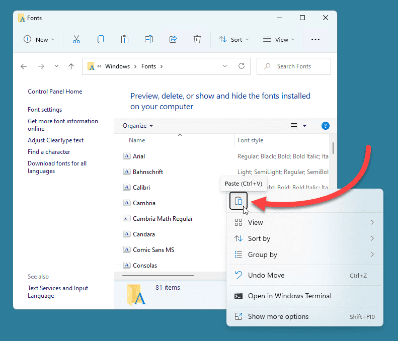The image size is (398, 341).
Task: Click the Cut scissors icon in toolbar
Action: coord(76,40)
